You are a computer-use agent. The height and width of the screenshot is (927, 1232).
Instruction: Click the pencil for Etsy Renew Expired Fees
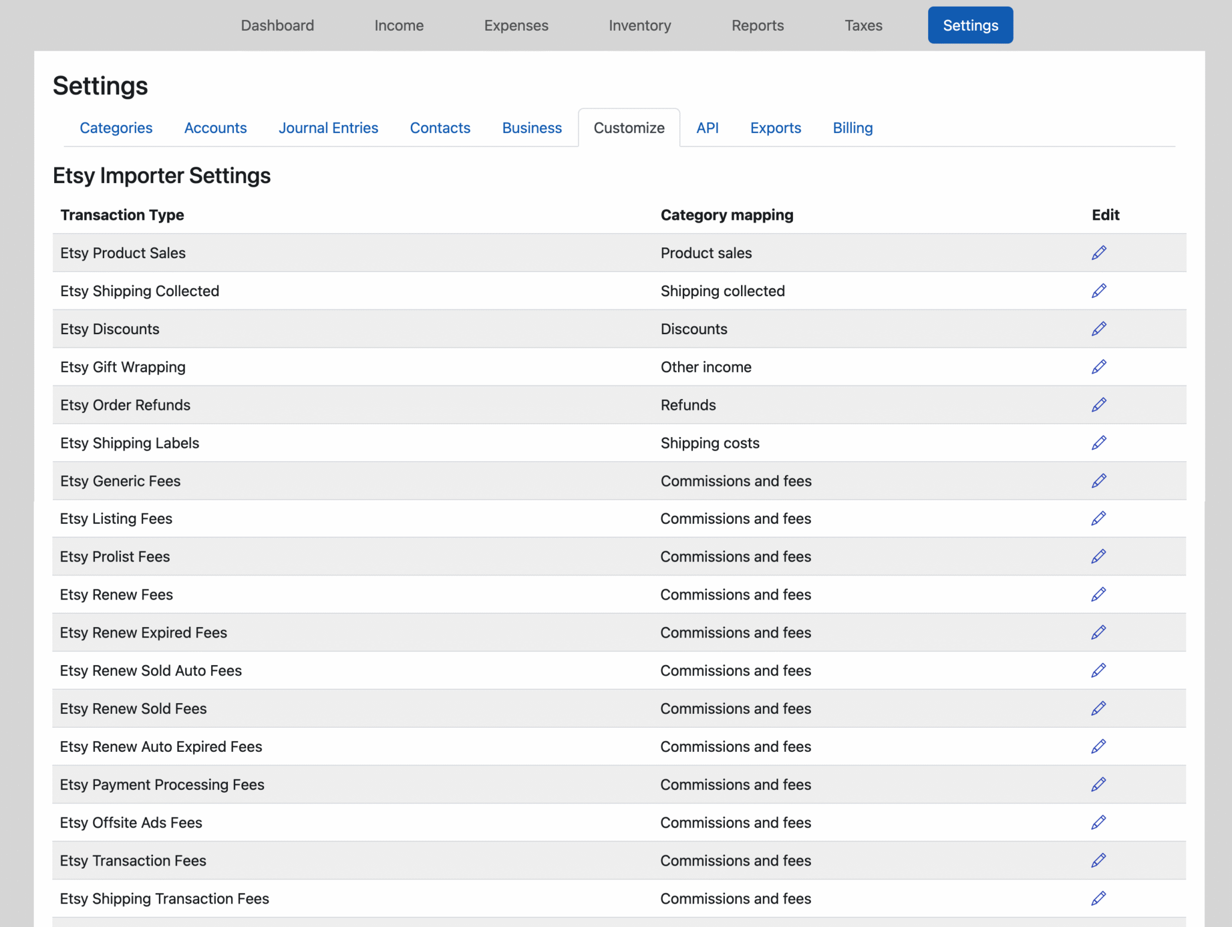tap(1098, 632)
